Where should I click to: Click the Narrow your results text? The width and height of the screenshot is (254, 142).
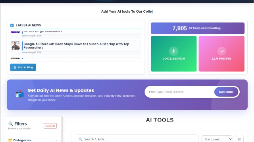[x=19, y=129]
